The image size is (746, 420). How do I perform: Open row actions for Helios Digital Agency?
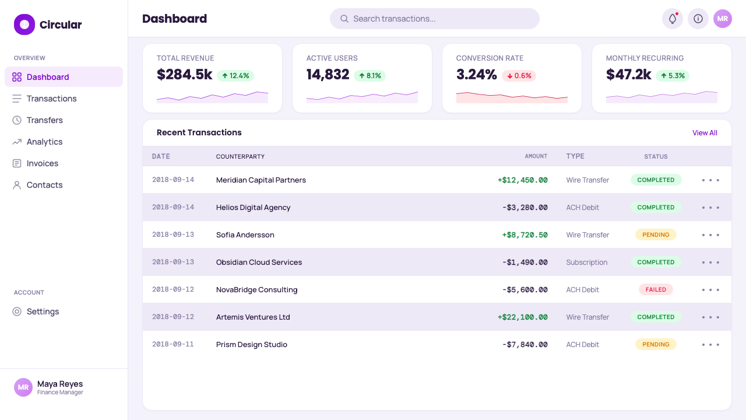click(710, 208)
